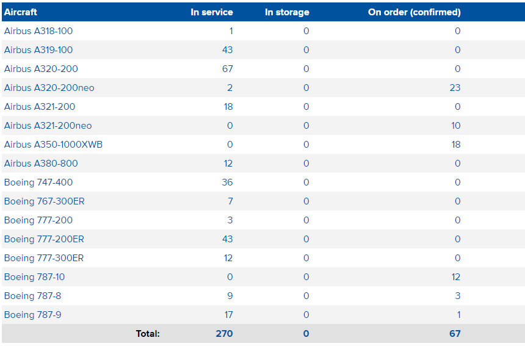This screenshot has width=525, height=346.
Task: Open the Boeing 787-10 link
Action: pyautogui.click(x=34, y=276)
